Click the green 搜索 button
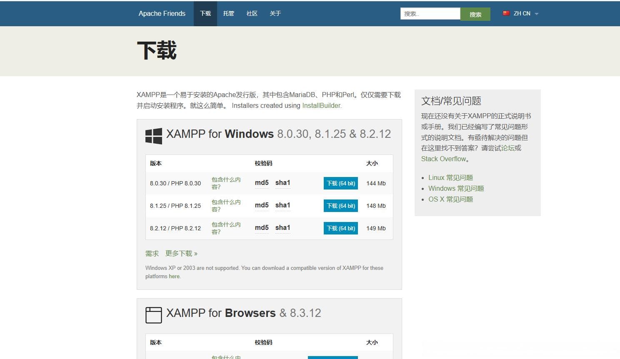 coord(475,14)
